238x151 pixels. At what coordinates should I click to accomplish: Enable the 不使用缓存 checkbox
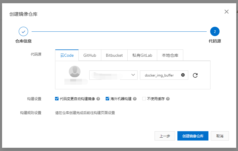(144, 99)
